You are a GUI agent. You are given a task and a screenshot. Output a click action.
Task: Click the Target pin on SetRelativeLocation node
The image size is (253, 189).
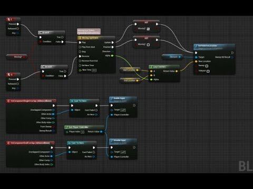(196, 57)
